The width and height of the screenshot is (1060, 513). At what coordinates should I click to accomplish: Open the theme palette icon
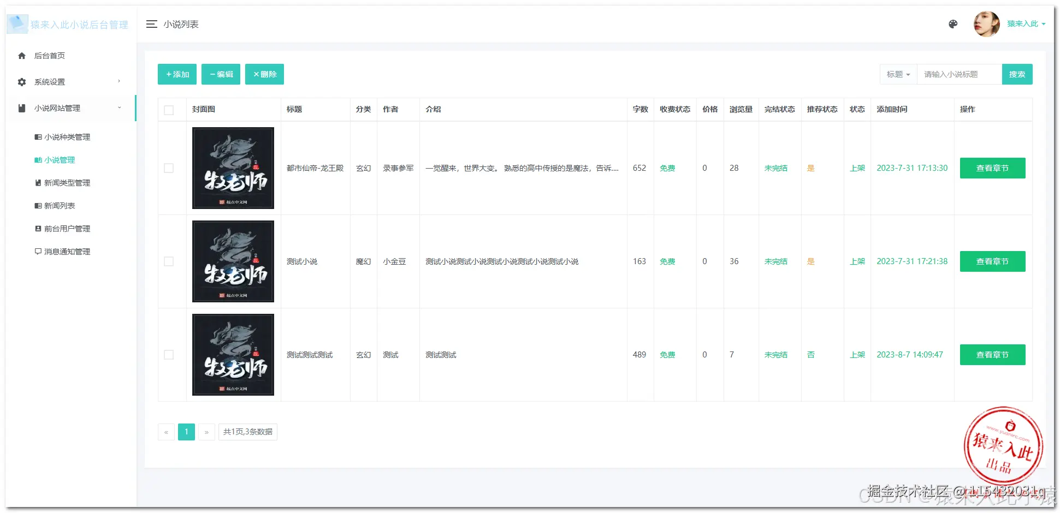(953, 24)
